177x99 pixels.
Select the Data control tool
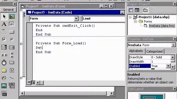tap(12, 86)
